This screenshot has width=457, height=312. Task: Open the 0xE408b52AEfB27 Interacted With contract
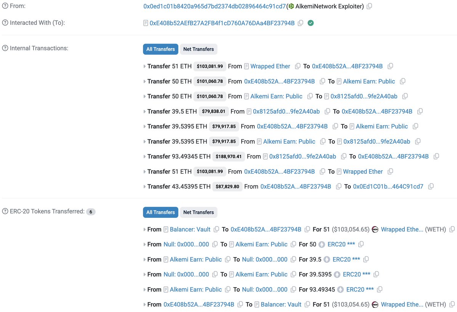click(x=222, y=23)
